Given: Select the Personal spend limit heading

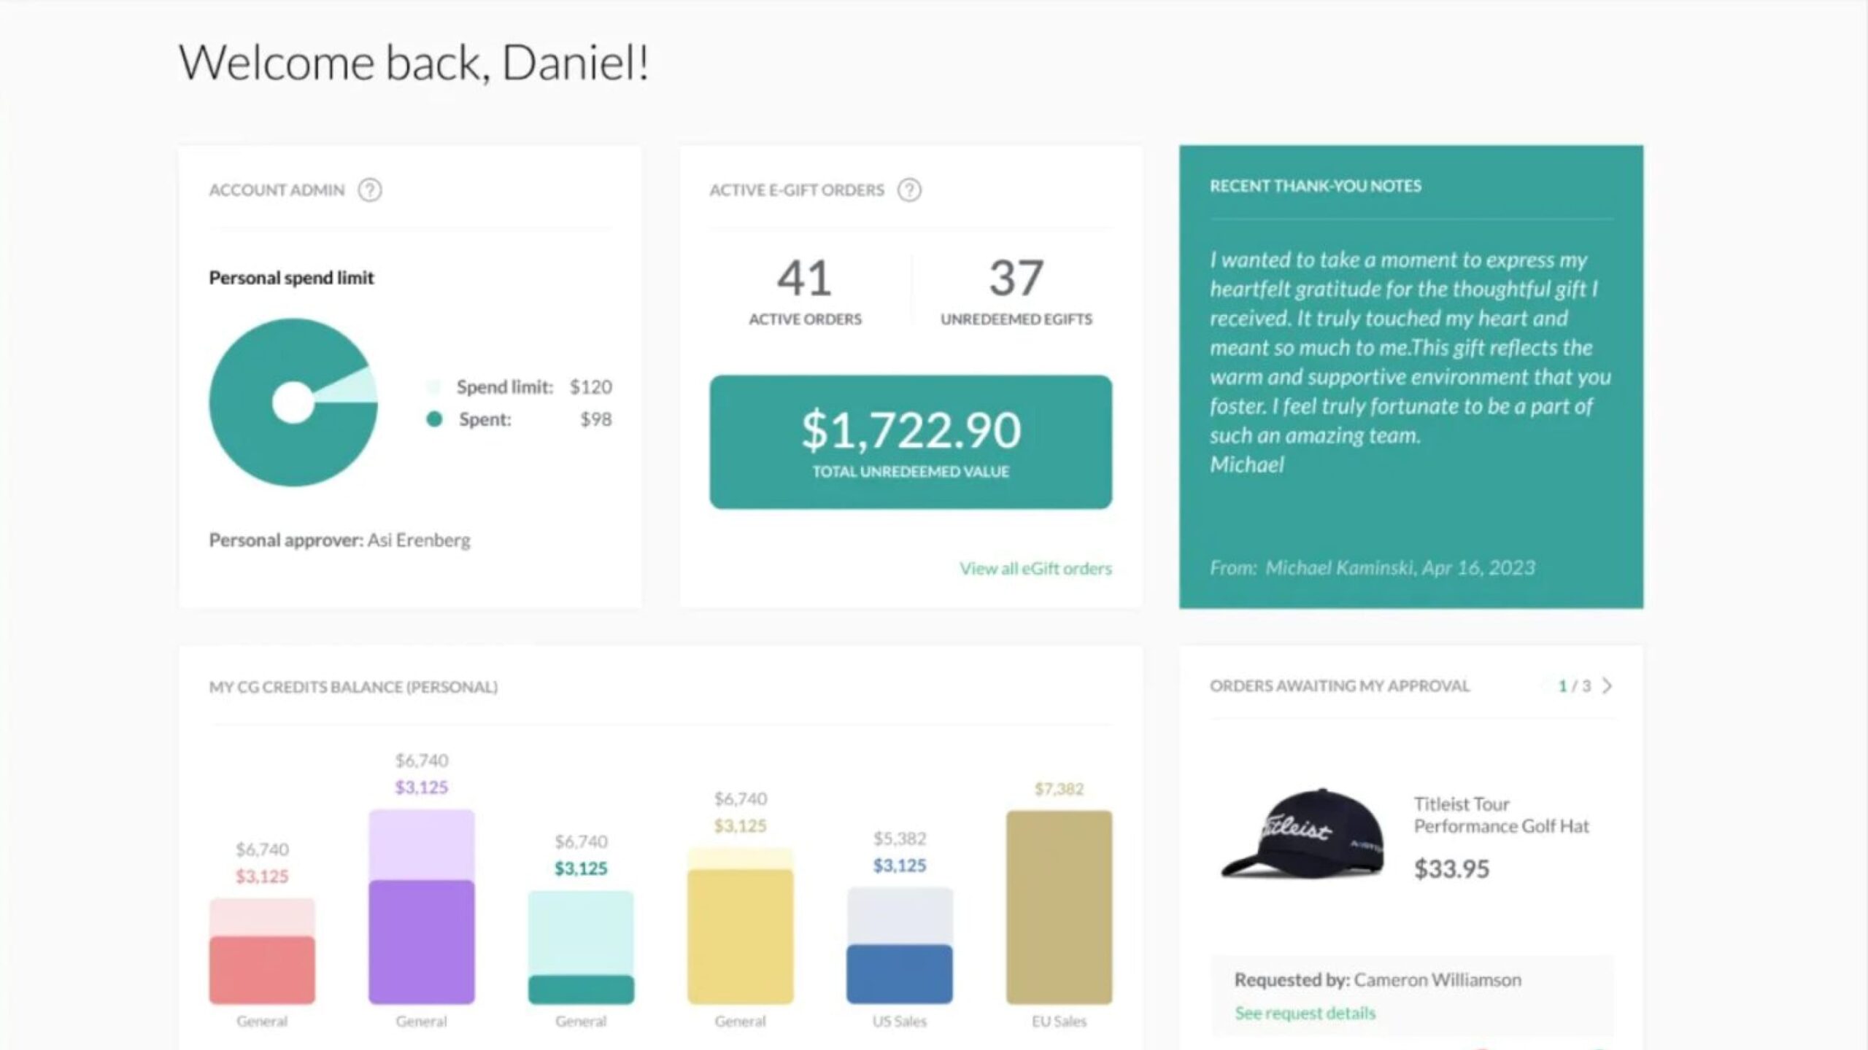Looking at the screenshot, I should click(x=291, y=278).
